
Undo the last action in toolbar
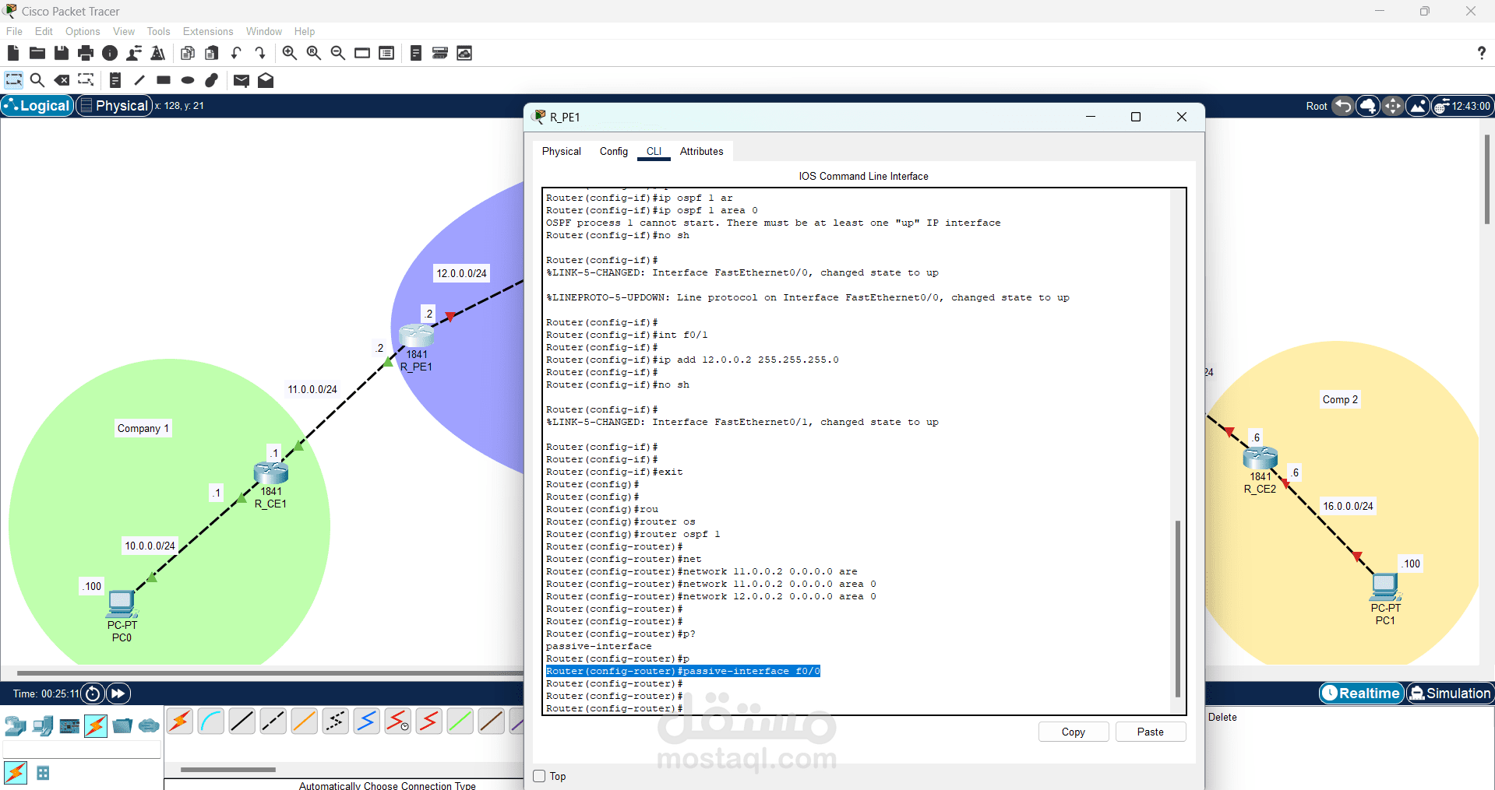click(x=236, y=53)
